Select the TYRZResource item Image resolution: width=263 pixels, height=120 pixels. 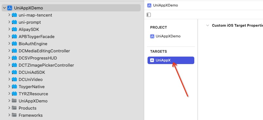pyautogui.click(x=33, y=94)
